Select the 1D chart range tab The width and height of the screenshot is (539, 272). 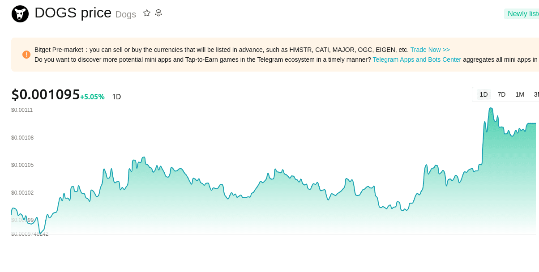click(x=483, y=94)
